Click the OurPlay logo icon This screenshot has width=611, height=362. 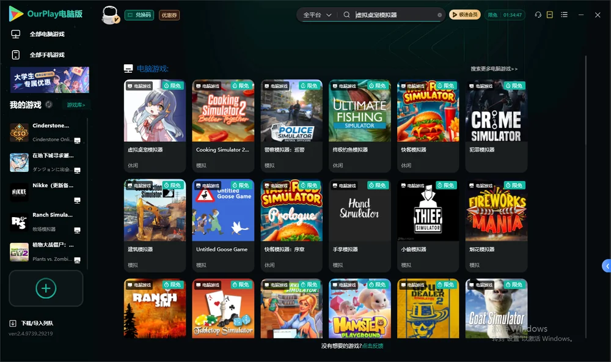(x=16, y=14)
